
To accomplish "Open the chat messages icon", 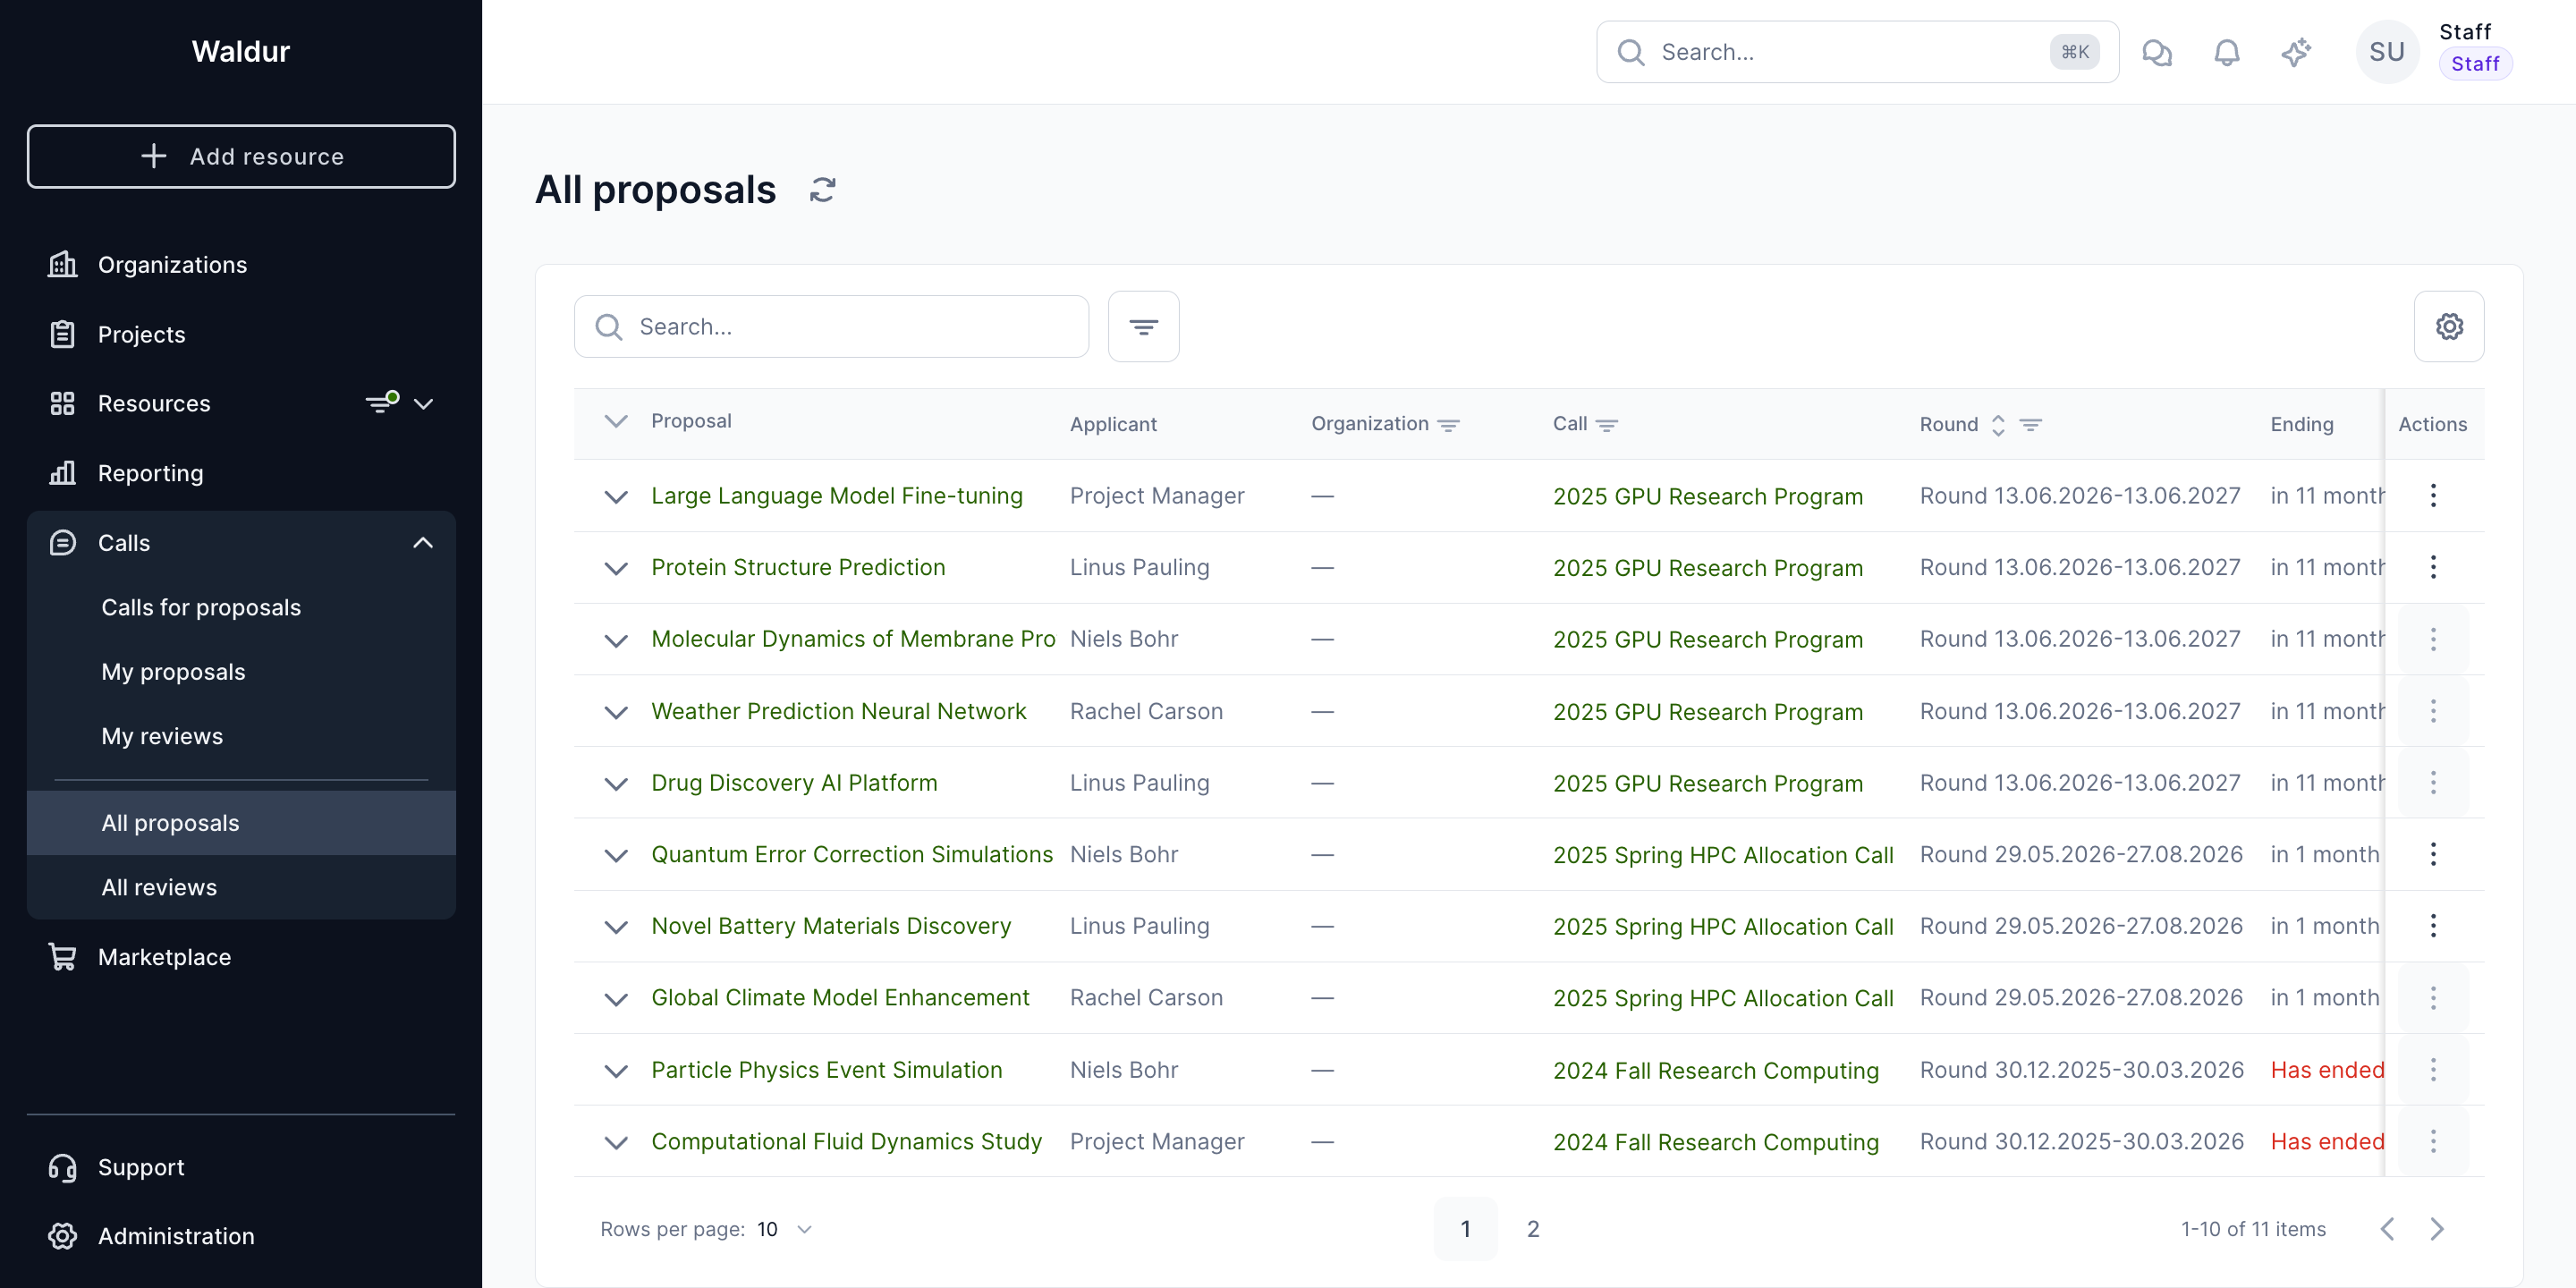I will tap(2157, 52).
